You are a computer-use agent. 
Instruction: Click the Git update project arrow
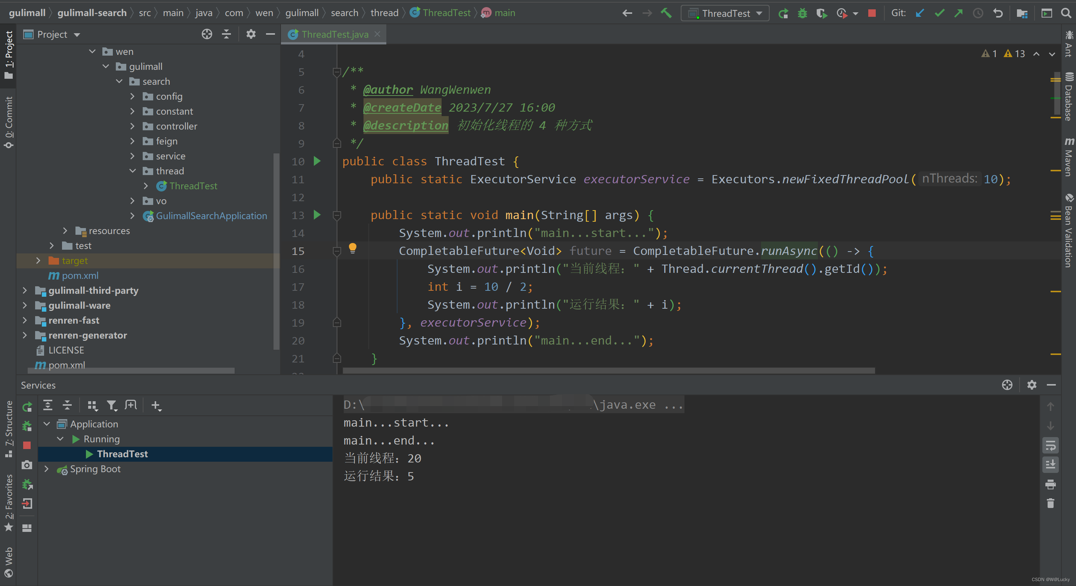[919, 13]
